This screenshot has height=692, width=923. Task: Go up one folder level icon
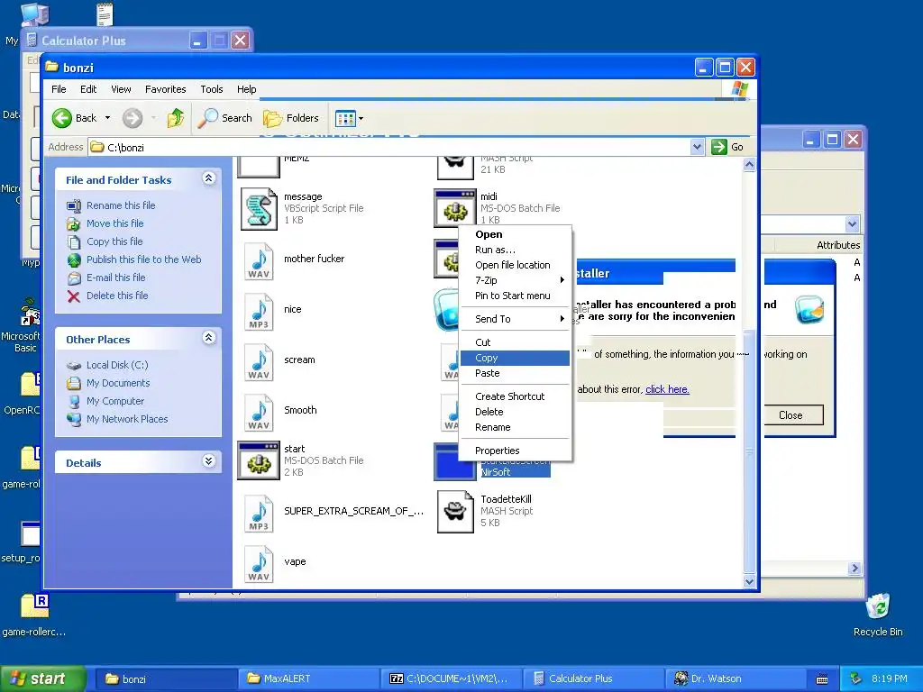click(x=176, y=118)
